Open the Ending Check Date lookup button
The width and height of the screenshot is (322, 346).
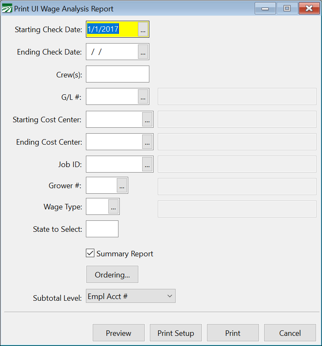click(143, 52)
